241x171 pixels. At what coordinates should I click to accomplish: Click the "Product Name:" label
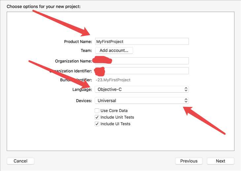tap(78, 42)
